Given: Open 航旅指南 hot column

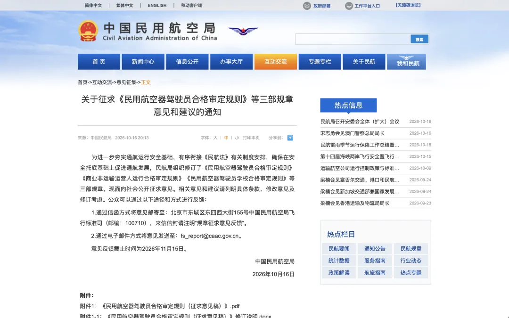Looking at the screenshot, I should pyautogui.click(x=375, y=273).
